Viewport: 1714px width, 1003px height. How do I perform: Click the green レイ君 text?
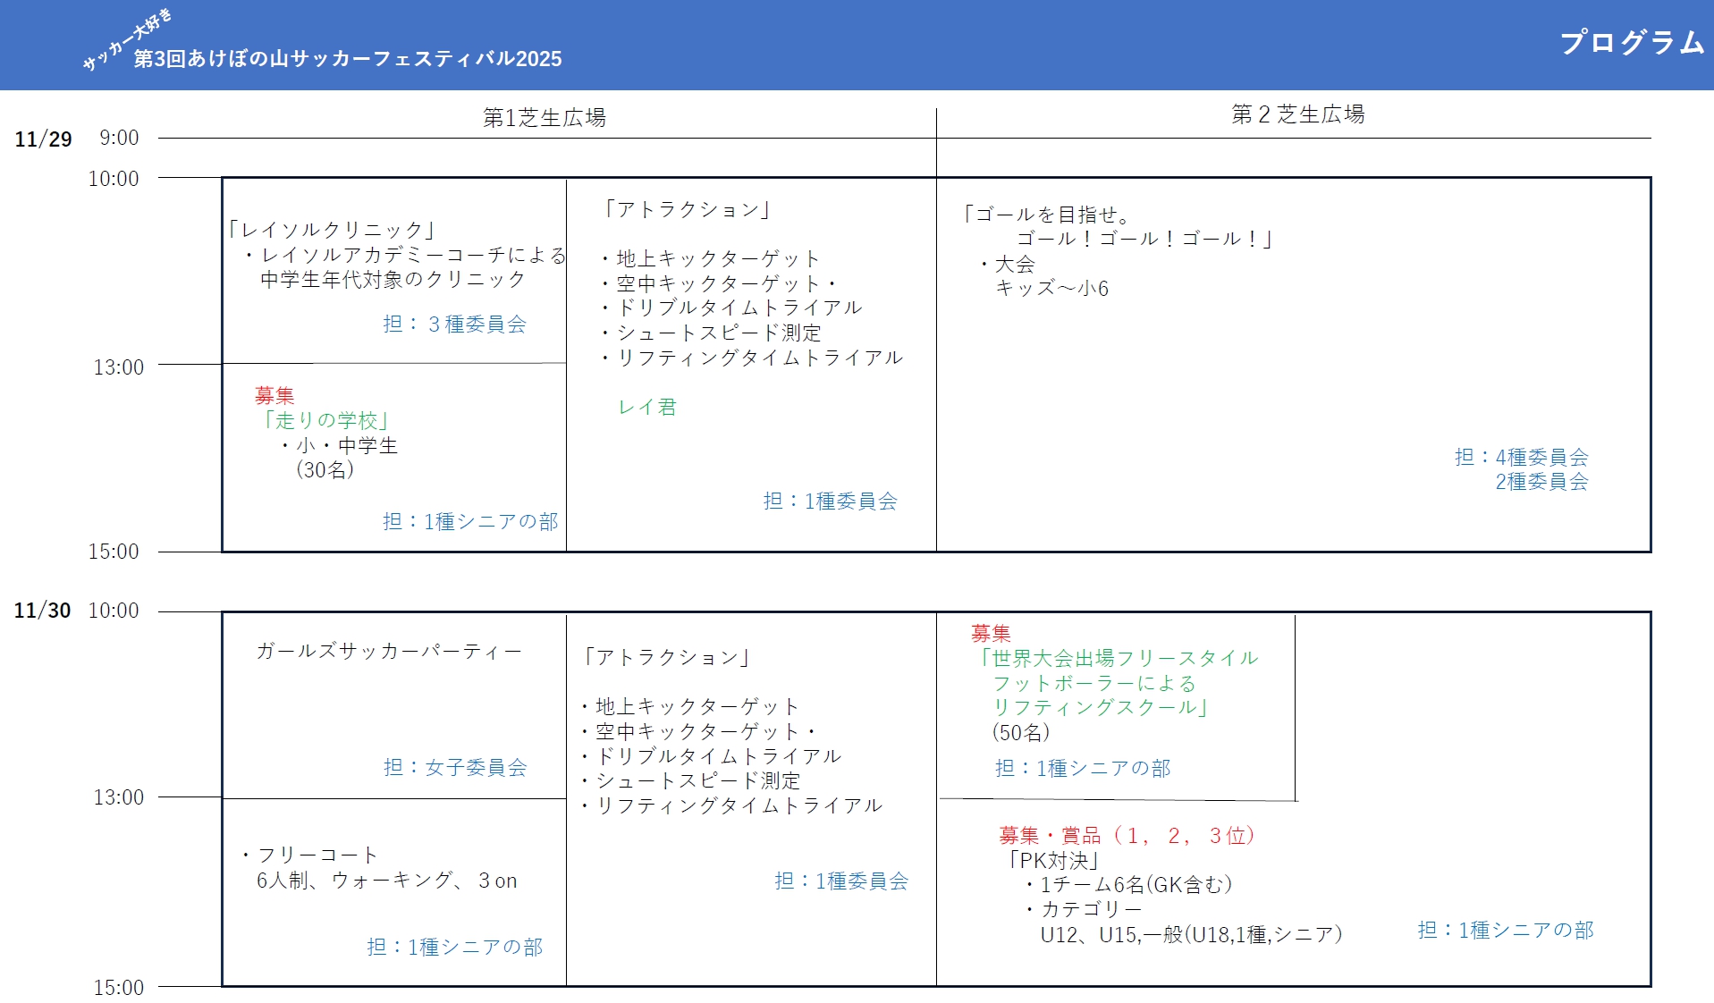point(647,407)
